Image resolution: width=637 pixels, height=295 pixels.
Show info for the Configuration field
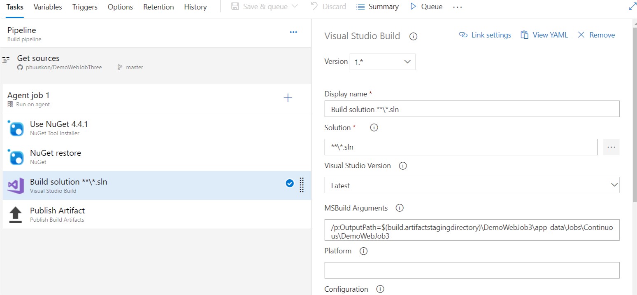pos(380,289)
